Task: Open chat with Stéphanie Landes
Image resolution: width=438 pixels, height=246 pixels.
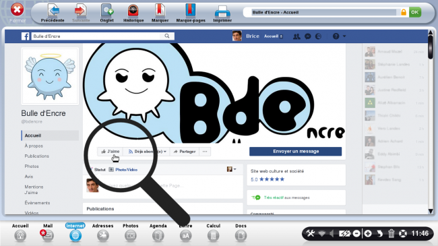Action: 394,65
